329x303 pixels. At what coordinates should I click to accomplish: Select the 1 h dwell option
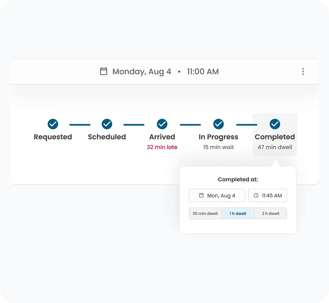tap(238, 213)
